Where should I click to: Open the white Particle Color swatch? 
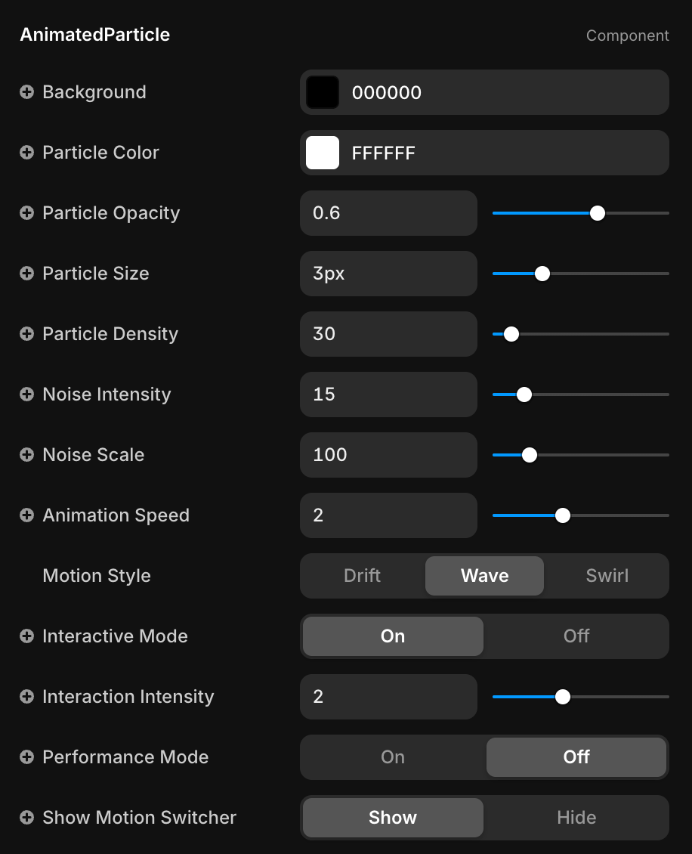point(323,153)
